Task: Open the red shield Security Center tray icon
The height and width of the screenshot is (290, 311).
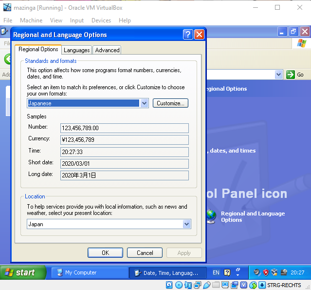Action: pos(266,272)
